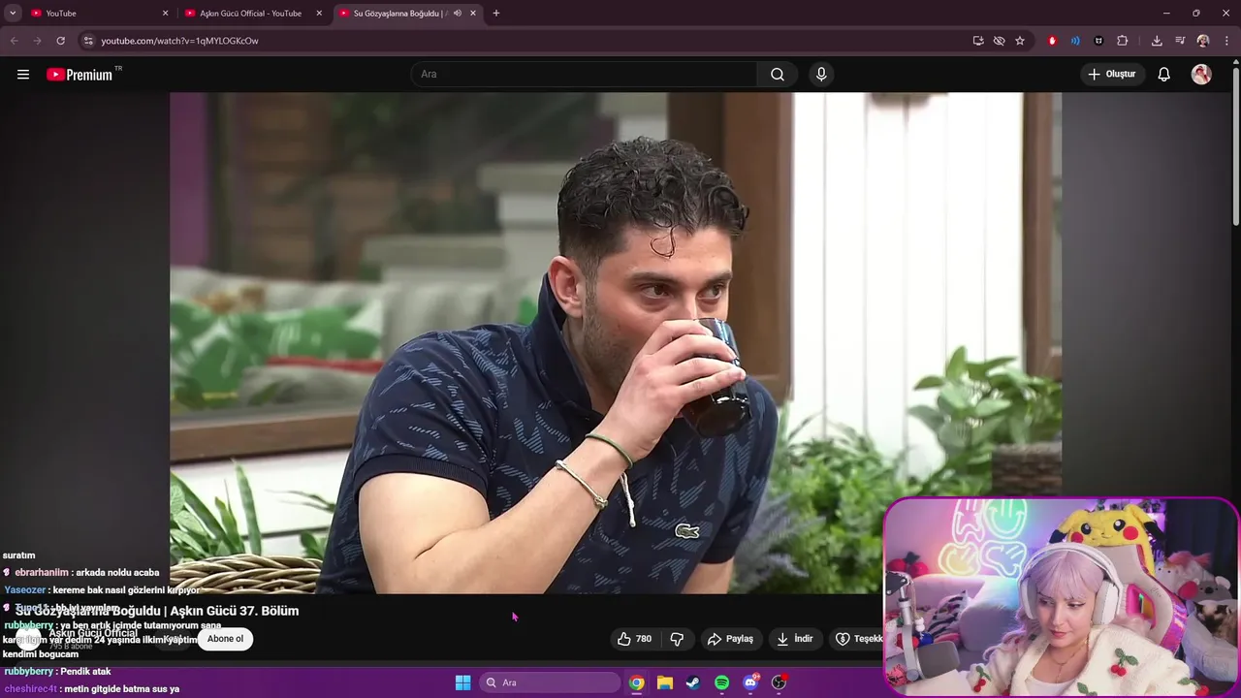Open browser downloads

point(1157,41)
